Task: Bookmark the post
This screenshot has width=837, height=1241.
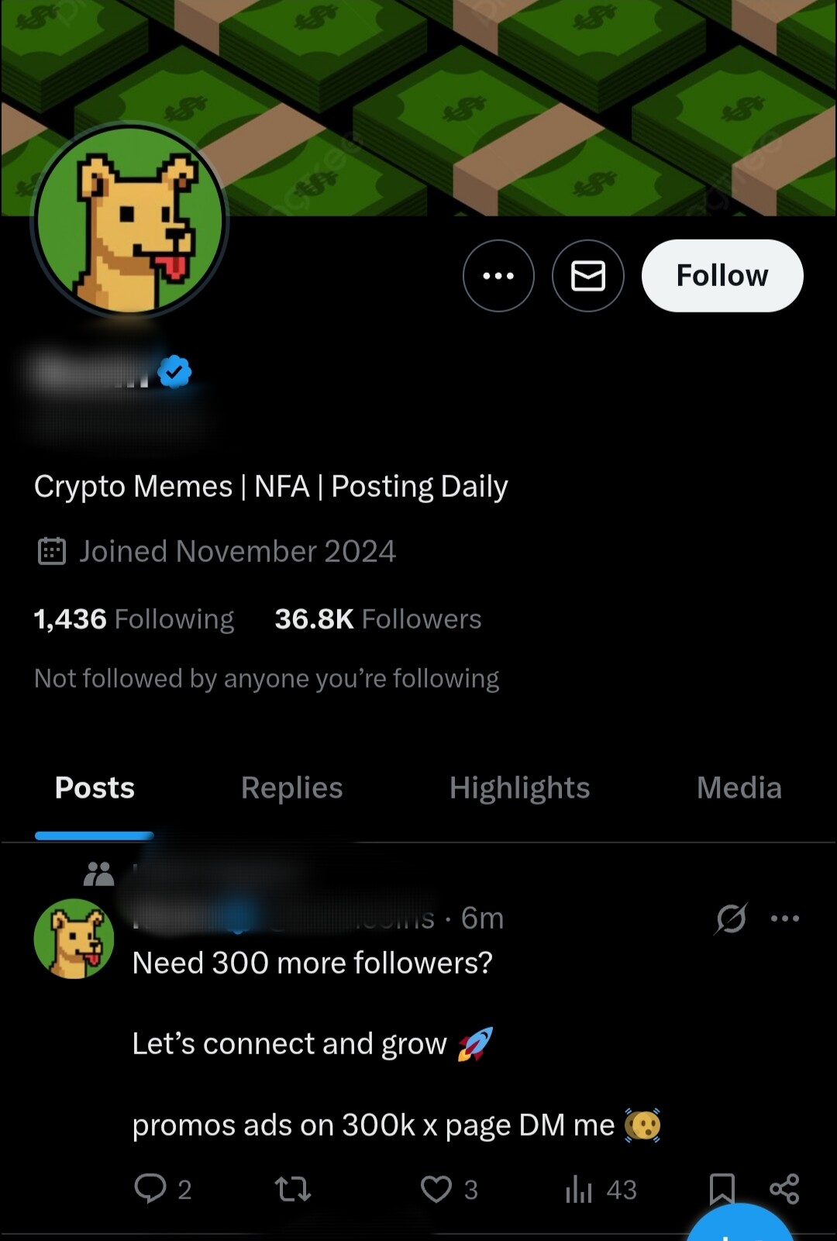Action: pyautogui.click(x=722, y=1187)
